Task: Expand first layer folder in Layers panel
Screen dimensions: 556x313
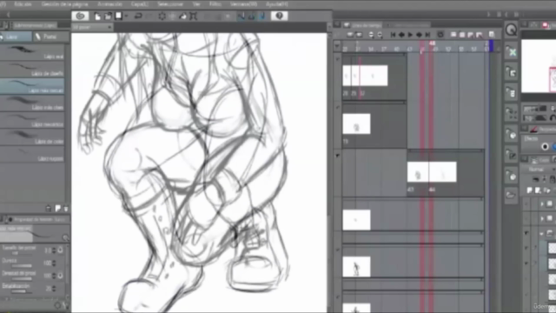Action: (x=542, y=204)
